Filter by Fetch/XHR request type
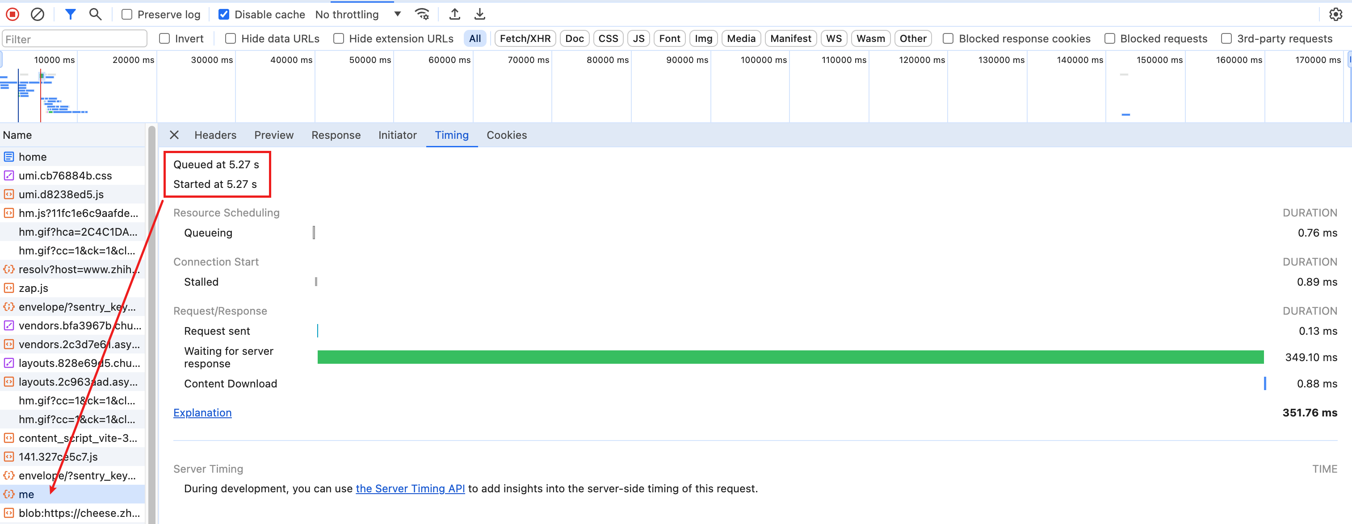 pyautogui.click(x=525, y=38)
